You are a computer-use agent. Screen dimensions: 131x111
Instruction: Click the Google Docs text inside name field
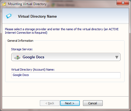(x=21, y=75)
